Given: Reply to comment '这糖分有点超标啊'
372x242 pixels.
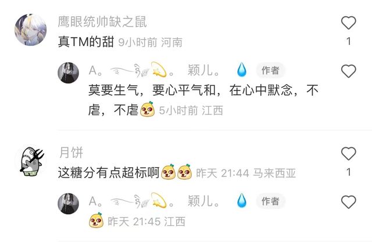Looking at the screenshot, I should point(109,172).
